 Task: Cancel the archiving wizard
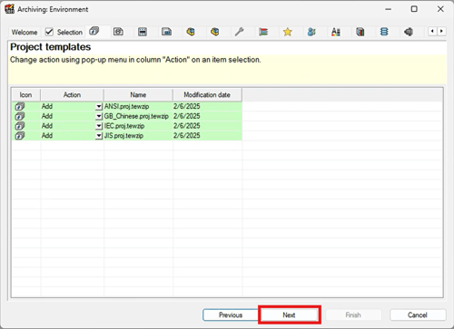pos(418,314)
